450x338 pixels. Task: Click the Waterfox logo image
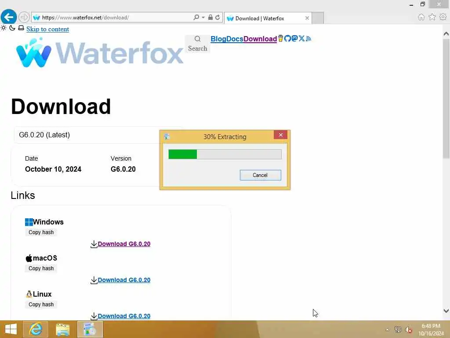pos(100,53)
